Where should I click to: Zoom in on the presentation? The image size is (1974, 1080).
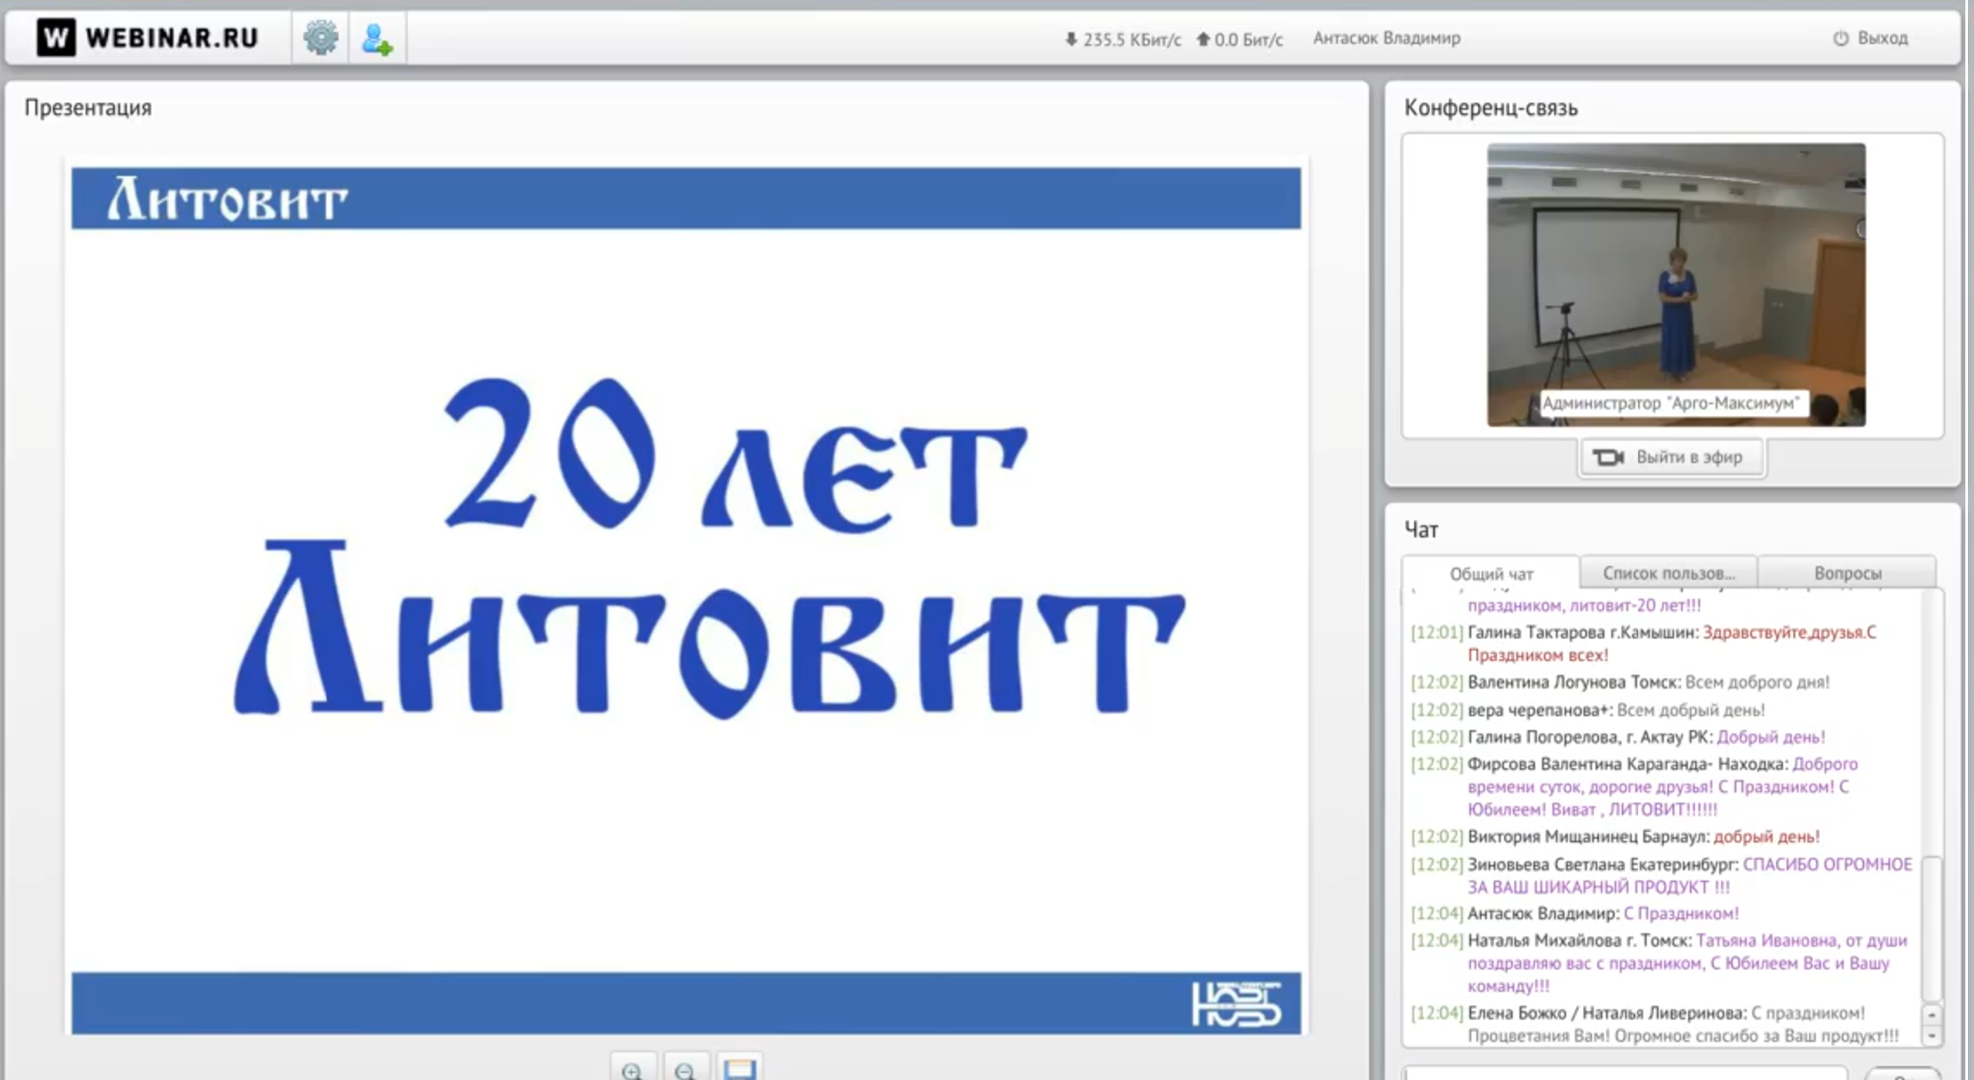(632, 1070)
